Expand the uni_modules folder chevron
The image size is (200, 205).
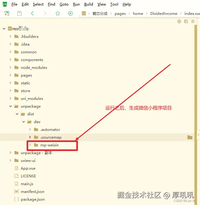[x=10, y=98]
